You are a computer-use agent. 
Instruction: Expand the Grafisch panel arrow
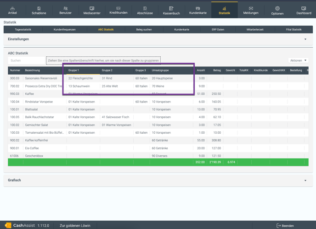(x=305, y=180)
